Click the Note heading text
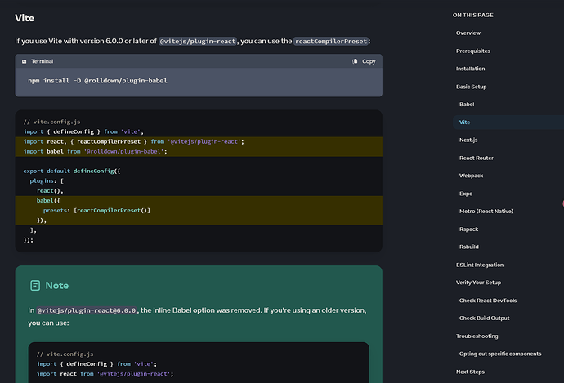 click(x=57, y=286)
